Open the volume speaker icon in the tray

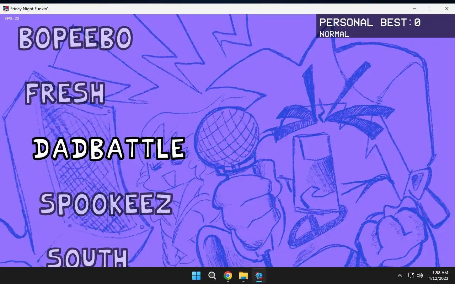pyautogui.click(x=420, y=275)
